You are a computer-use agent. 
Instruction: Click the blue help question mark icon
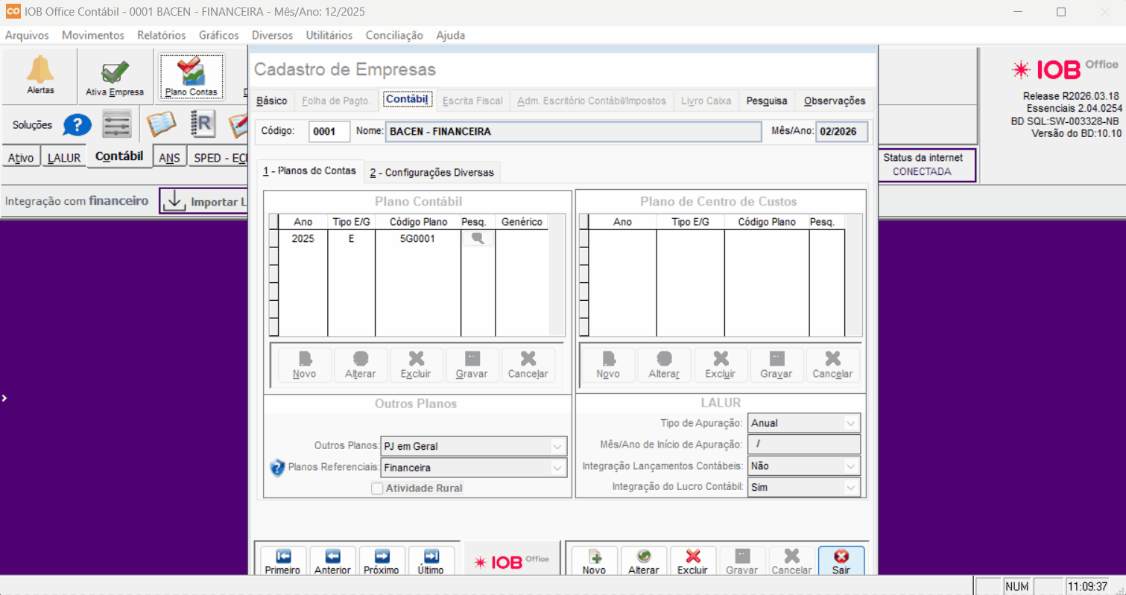[x=77, y=125]
